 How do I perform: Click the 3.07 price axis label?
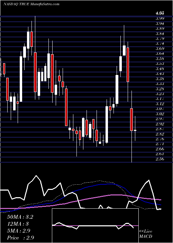point(160,109)
